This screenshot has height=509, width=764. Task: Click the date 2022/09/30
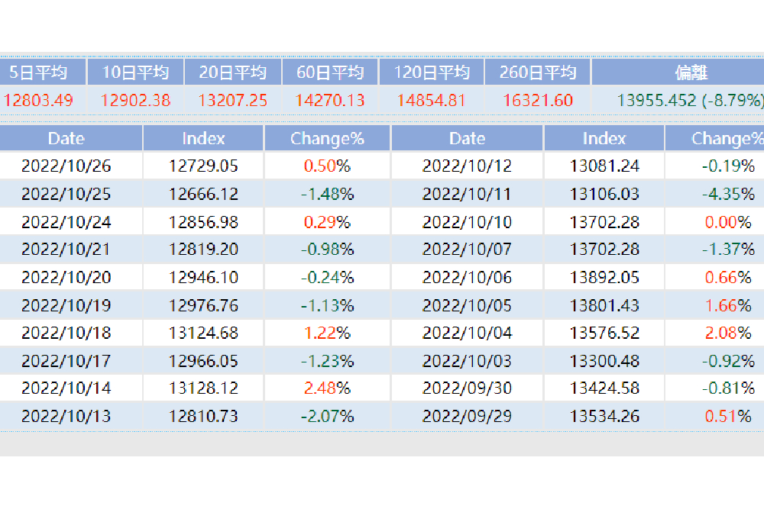click(x=467, y=388)
